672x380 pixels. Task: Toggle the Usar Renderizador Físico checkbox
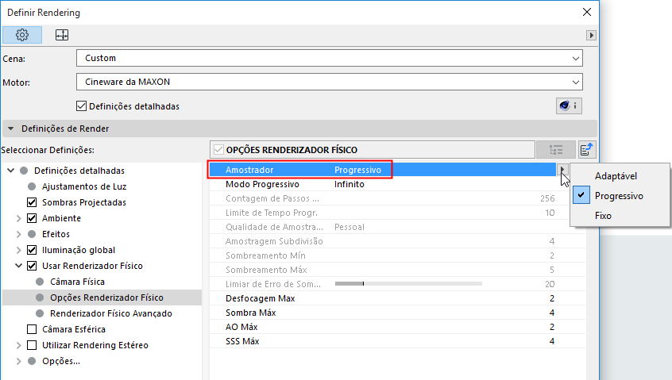coord(32,265)
